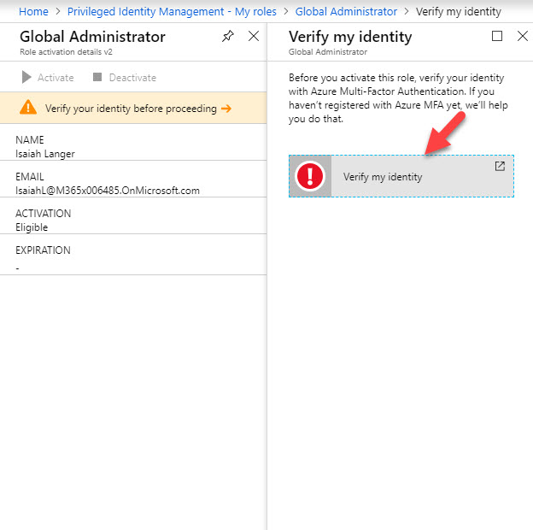Click the Deactivate toolbar label
Viewport: 533px width, 530px height.
(132, 78)
